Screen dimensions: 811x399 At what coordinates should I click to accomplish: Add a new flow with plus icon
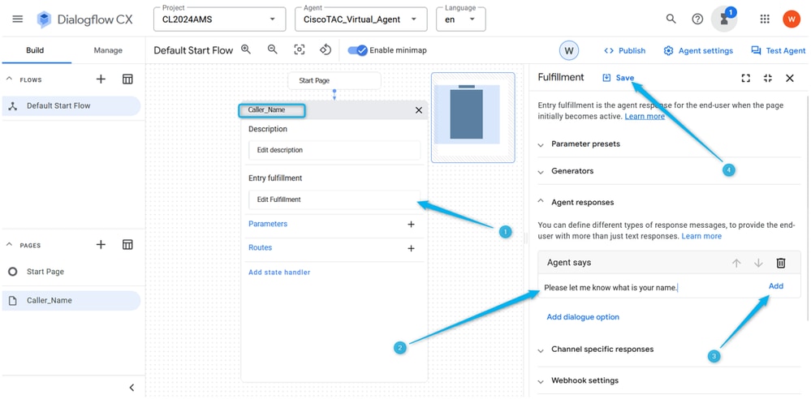pos(101,79)
